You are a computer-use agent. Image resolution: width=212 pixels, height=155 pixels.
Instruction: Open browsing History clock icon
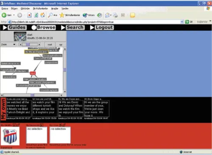coord(100,15)
